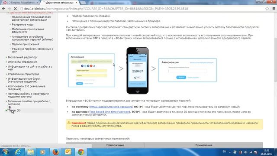Click the new tab button

83,3
